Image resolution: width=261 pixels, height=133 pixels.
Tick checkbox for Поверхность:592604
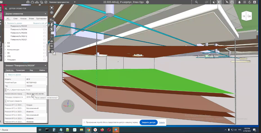(44, 33)
